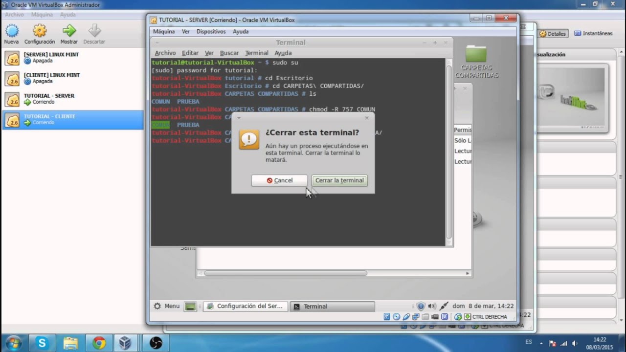Open Skype from the Windows taskbar
626x352 pixels.
pos(42,343)
